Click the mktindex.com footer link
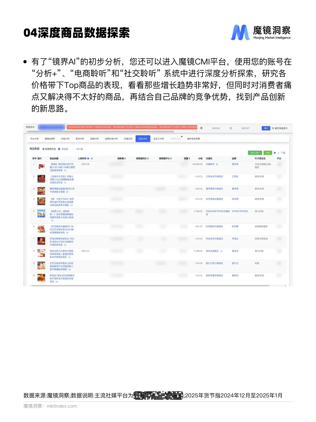Viewport: 316px width, 422px height. tap(62, 406)
